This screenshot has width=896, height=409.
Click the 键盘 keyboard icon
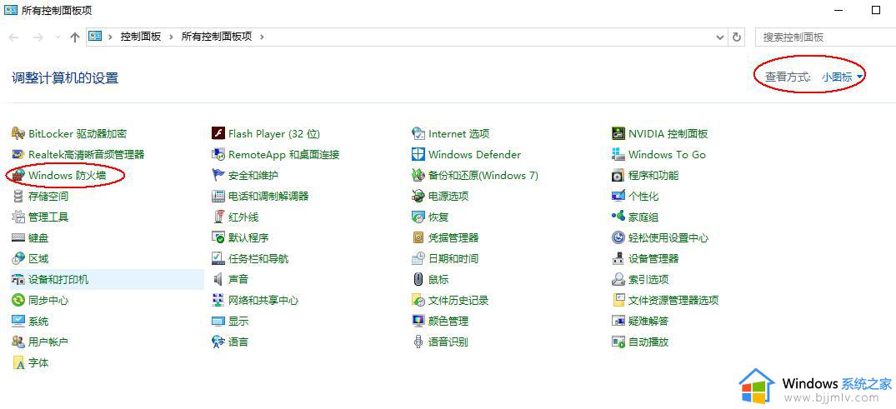(x=18, y=237)
